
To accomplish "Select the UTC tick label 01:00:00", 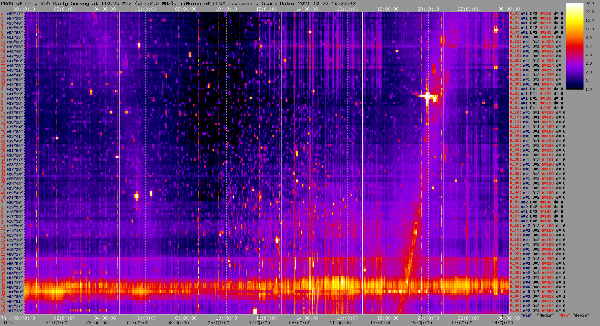I will tap(138, 323).
